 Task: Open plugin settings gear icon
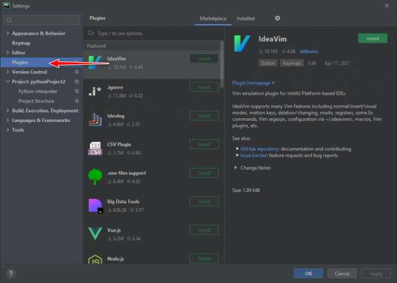pos(277,18)
